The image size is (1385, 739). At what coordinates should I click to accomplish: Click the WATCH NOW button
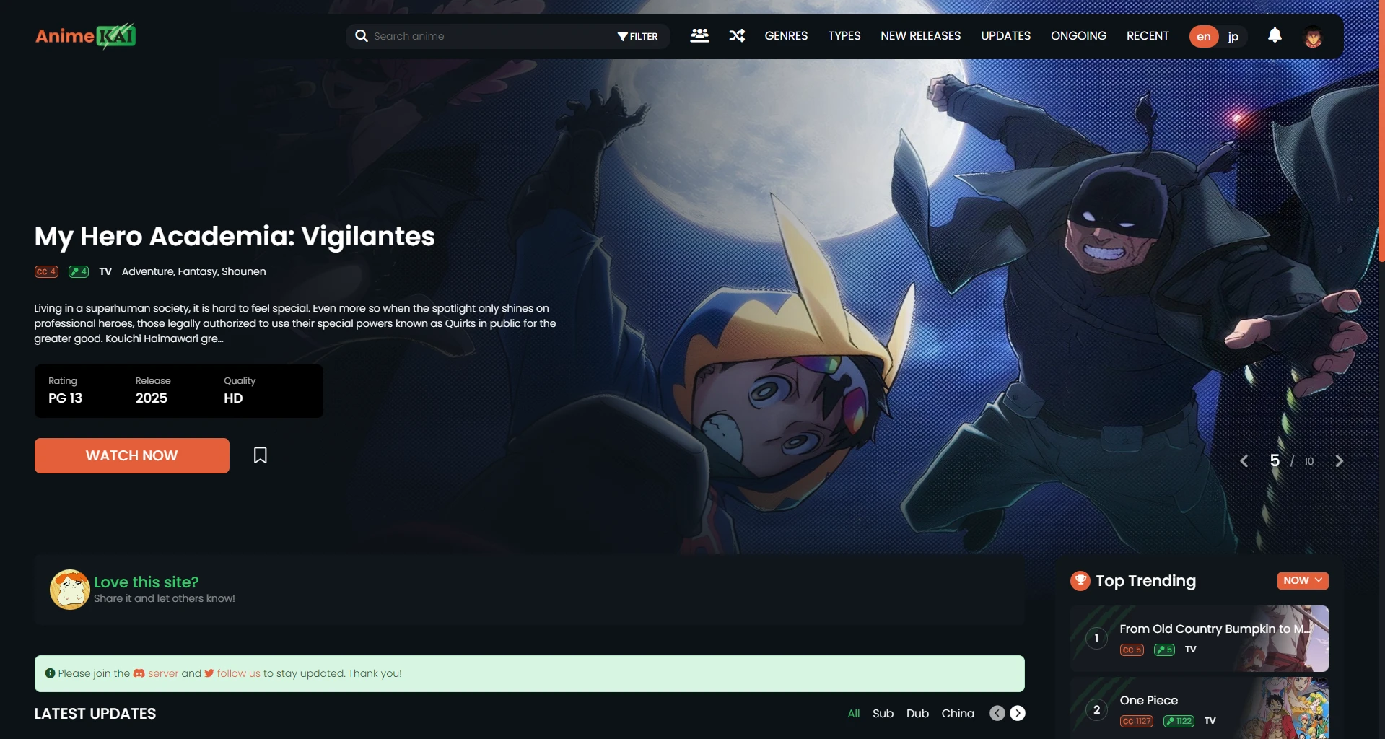(x=131, y=455)
